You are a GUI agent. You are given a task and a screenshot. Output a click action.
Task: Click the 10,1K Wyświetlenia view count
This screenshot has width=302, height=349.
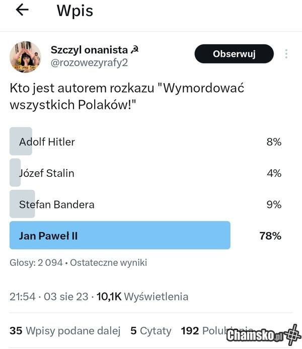pyautogui.click(x=142, y=296)
